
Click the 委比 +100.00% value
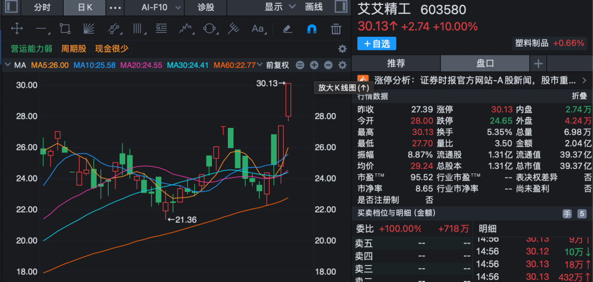pyautogui.click(x=400, y=229)
